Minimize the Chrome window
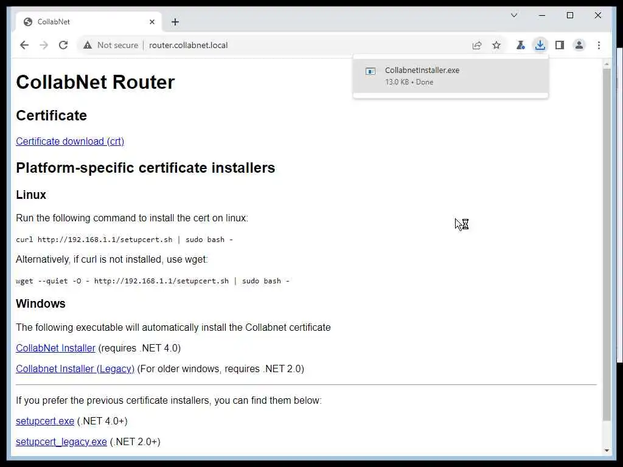The width and height of the screenshot is (623, 467). coord(542,15)
